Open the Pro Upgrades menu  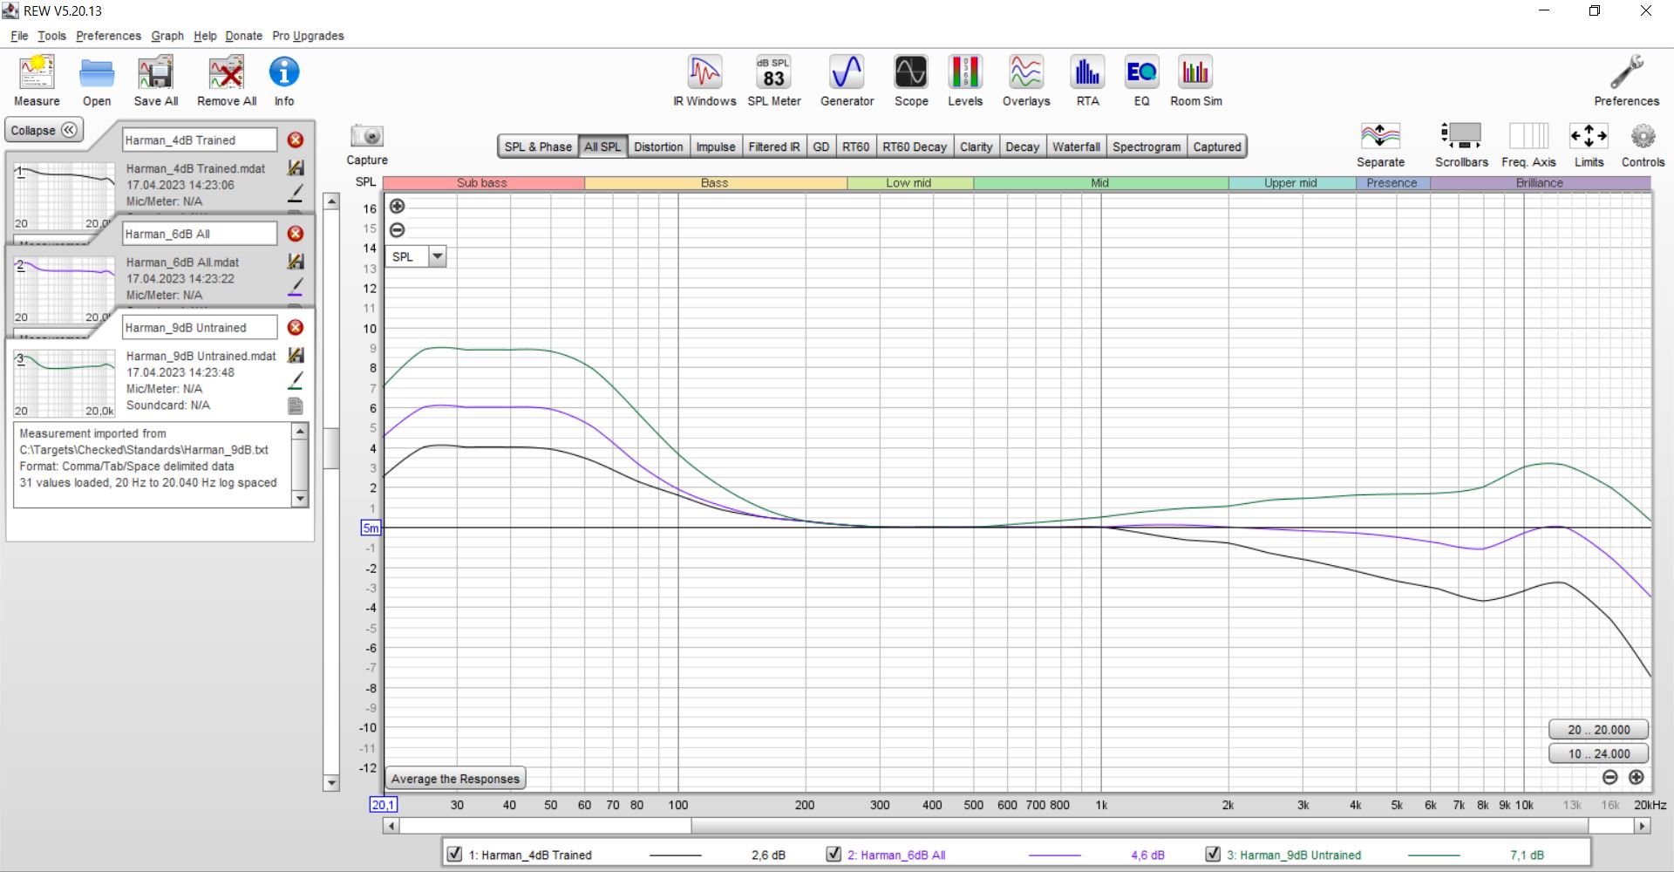pyautogui.click(x=308, y=36)
